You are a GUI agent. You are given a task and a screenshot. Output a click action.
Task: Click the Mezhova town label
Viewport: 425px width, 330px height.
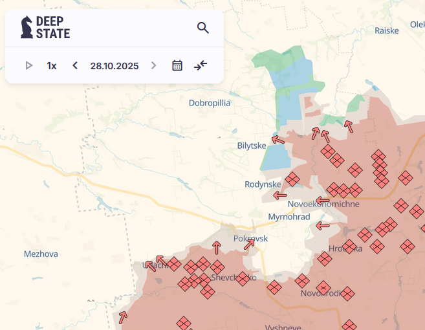(41, 254)
